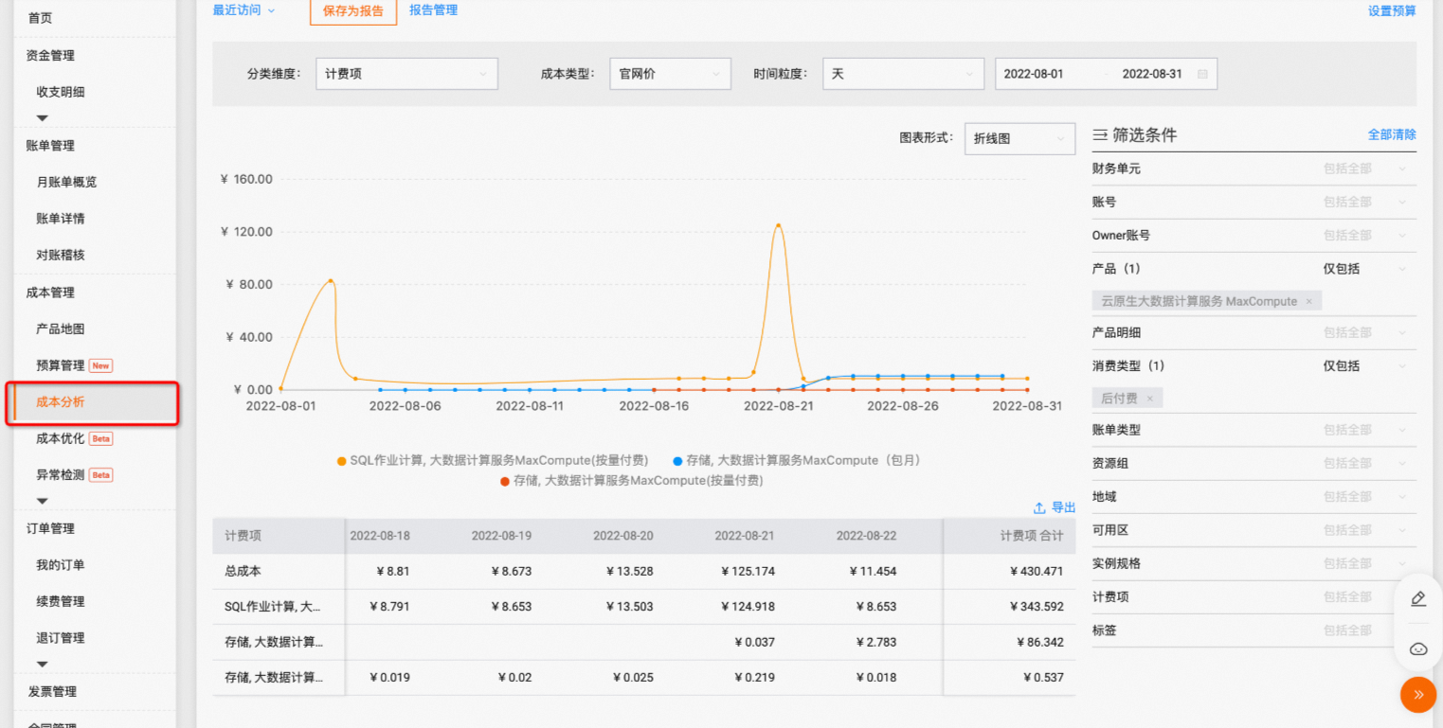Viewport: 1443px width, 728px height.
Task: Open 退订管理 in the sidebar
Action: (x=61, y=638)
